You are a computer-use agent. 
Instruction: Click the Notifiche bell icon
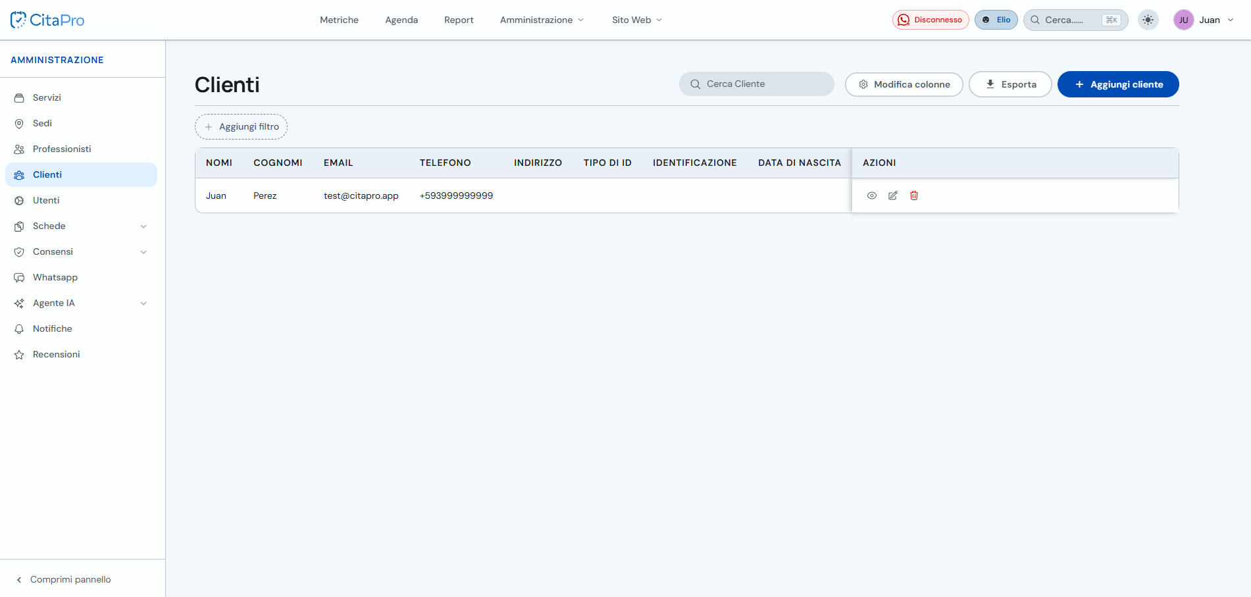(19, 328)
